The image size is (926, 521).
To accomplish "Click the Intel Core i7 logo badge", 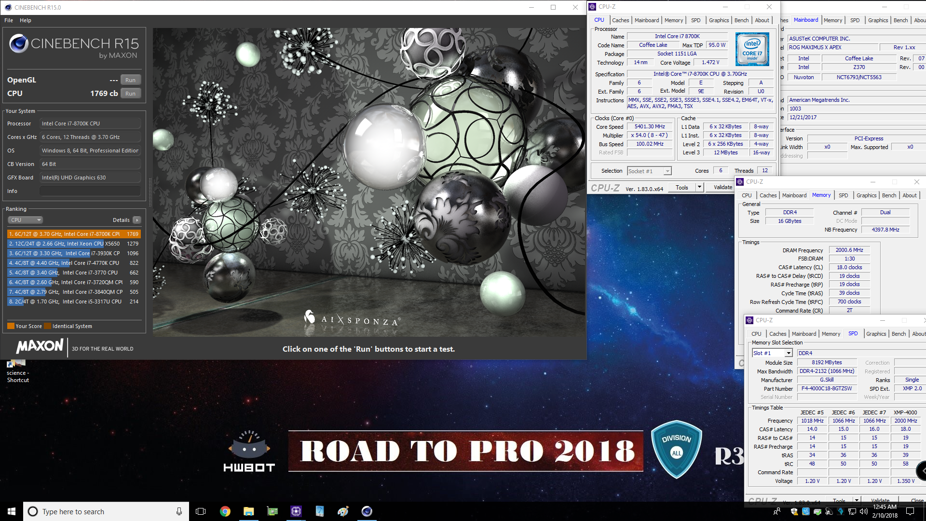I will [752, 49].
